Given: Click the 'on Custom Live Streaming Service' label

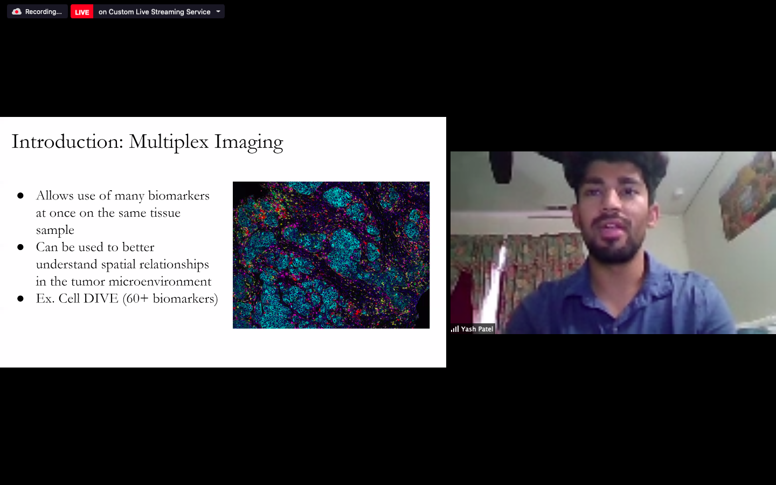Looking at the screenshot, I should pyautogui.click(x=154, y=12).
